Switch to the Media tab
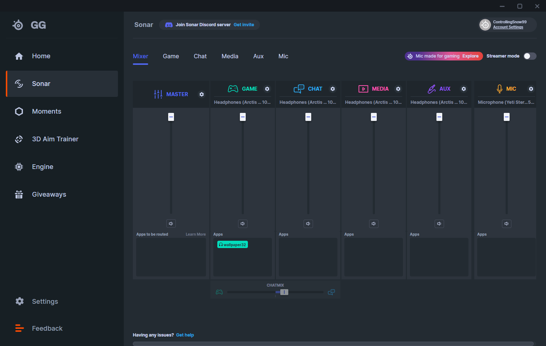Screen dimensions: 546x346 [x=230, y=56]
